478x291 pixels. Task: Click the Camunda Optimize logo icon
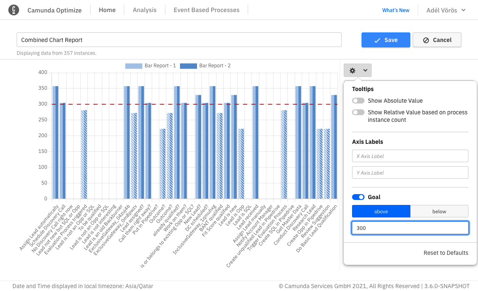(x=14, y=10)
